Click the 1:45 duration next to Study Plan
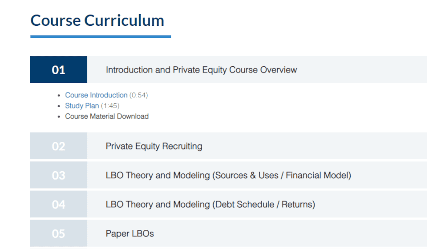The width and height of the screenshot is (445, 249). click(110, 106)
